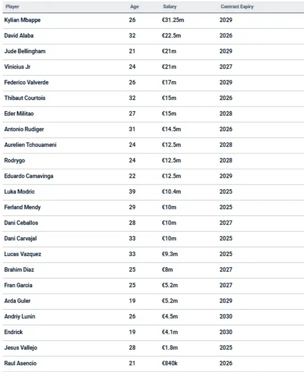The width and height of the screenshot is (304, 372).
Task: Click Jesus Vallejo's €1.8m salary
Action: coord(171,347)
